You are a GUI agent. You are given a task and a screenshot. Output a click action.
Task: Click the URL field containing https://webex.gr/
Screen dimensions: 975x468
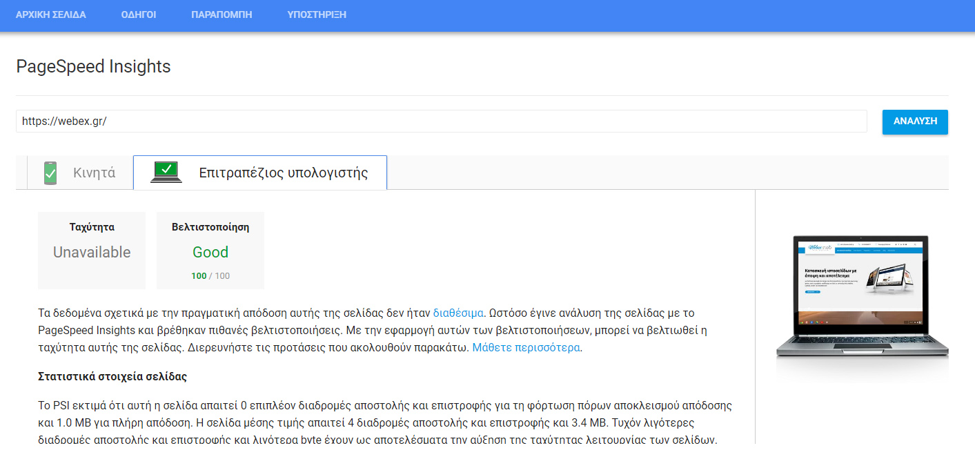(442, 121)
